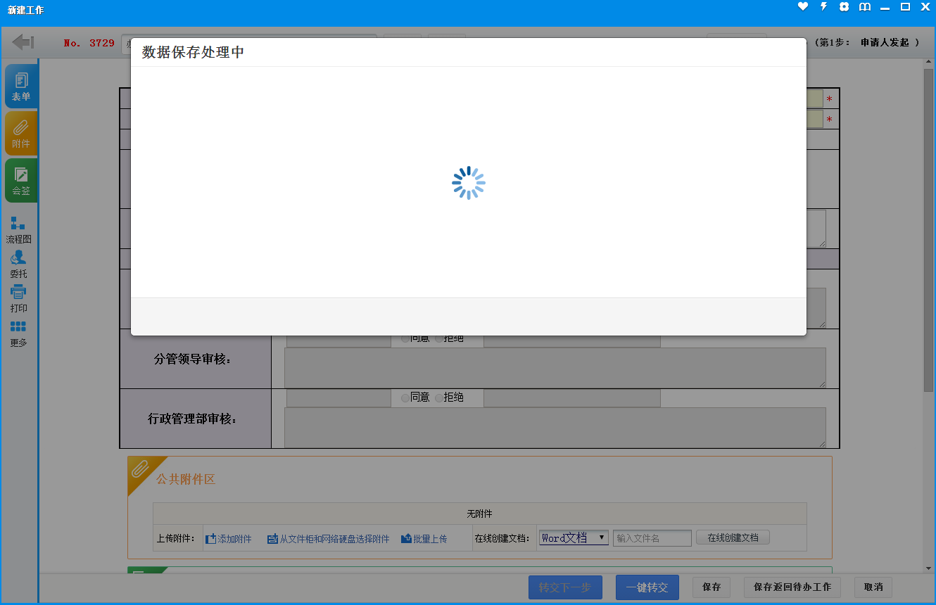
Task: Select 同意 for 分管领导审核
Action: (405, 338)
